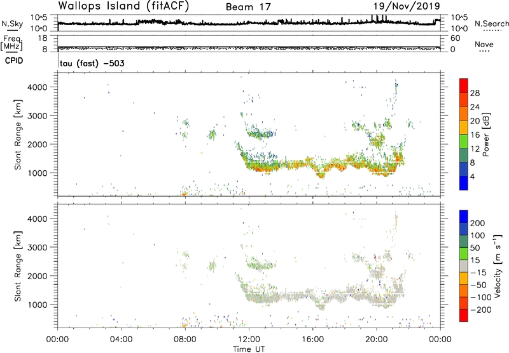Click the '28' power colorbar tick
The height and width of the screenshot is (353, 509).
point(475,93)
